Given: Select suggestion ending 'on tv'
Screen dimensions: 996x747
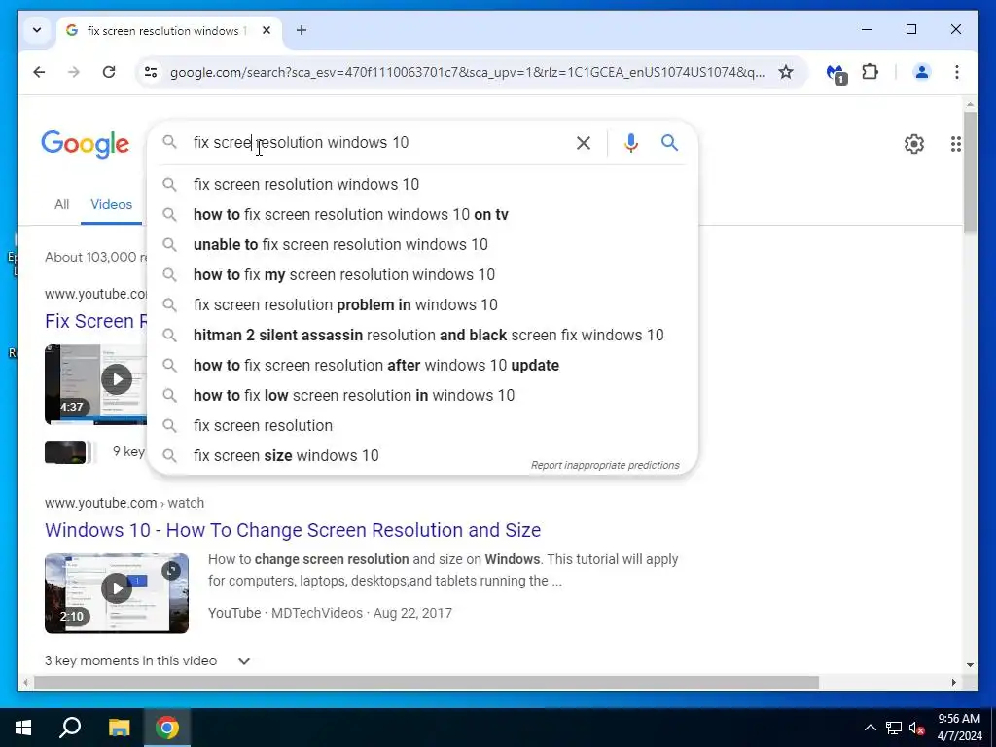Looking at the screenshot, I should pos(422,214).
